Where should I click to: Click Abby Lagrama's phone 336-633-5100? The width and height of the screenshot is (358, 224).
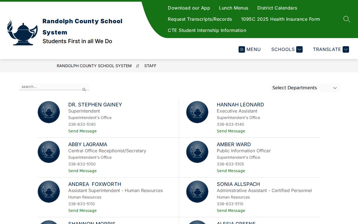(82, 164)
